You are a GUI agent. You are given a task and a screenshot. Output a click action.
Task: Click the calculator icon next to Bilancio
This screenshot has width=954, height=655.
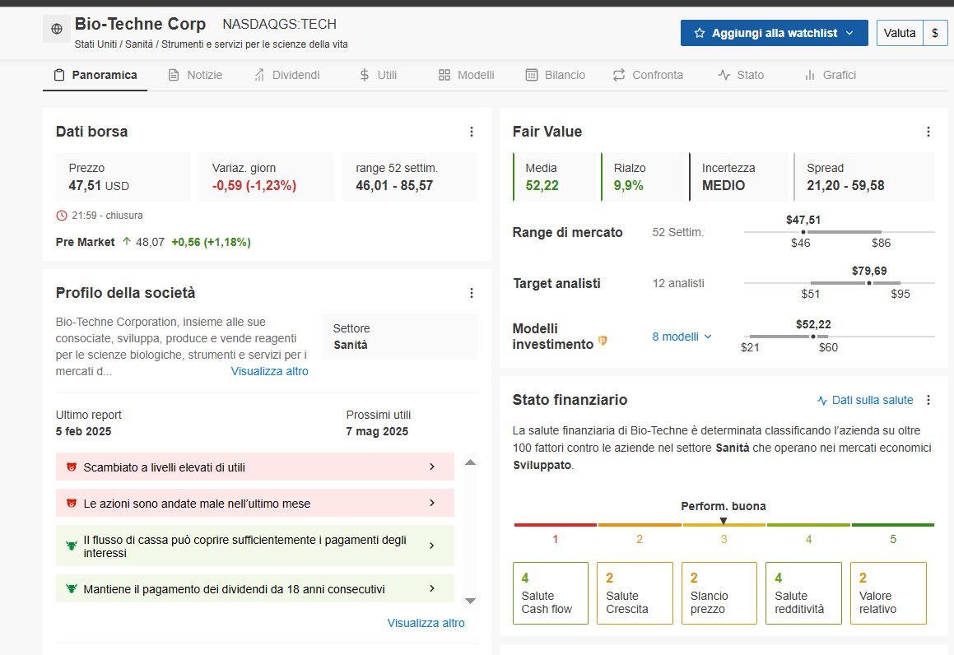(532, 76)
